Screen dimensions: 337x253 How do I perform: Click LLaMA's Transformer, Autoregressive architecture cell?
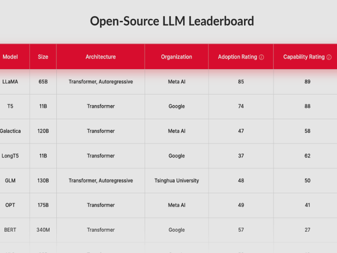coord(101,82)
